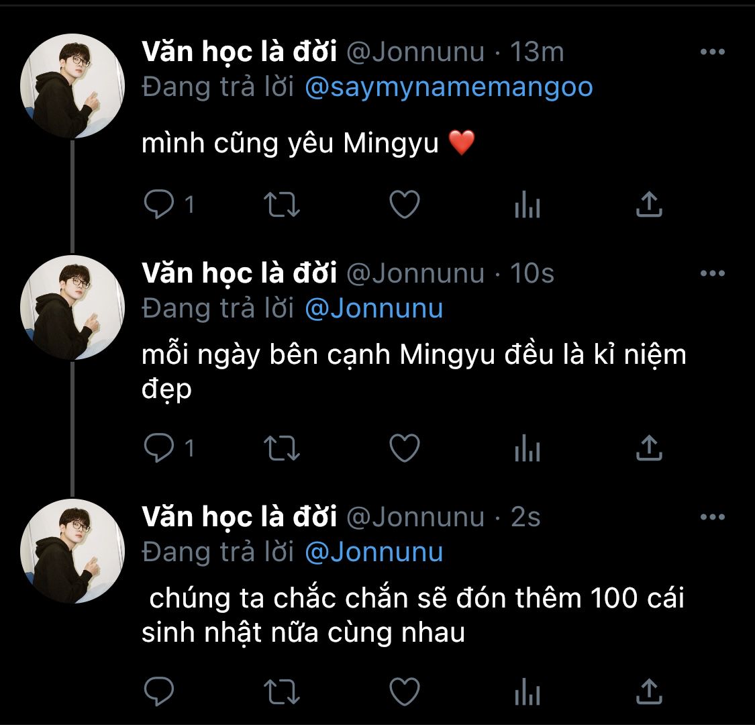Viewport: 755px width, 725px height.
Task: Open @Jonnunu mention in the 10s tweet
Action: pos(374,309)
